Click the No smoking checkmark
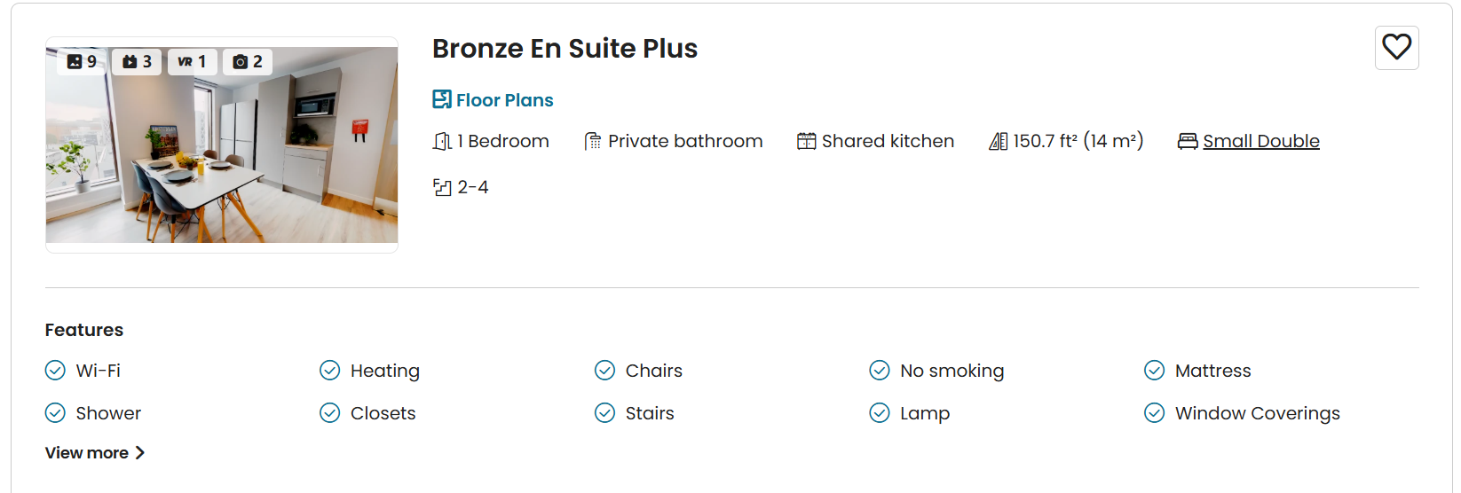 [880, 370]
